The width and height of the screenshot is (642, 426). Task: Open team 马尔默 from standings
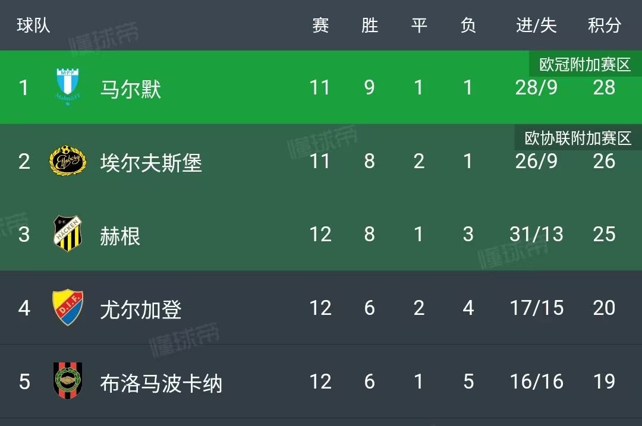[x=131, y=89]
